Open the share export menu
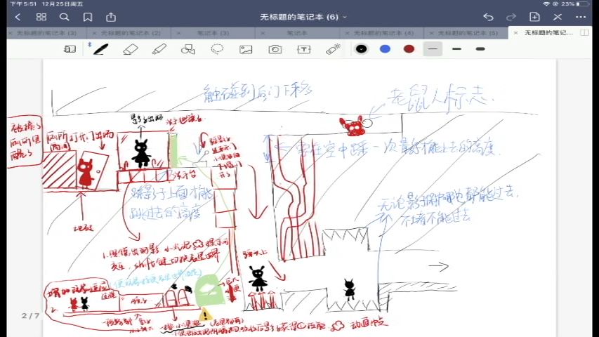Image resolution: width=599 pixels, height=337 pixels. pos(111,17)
